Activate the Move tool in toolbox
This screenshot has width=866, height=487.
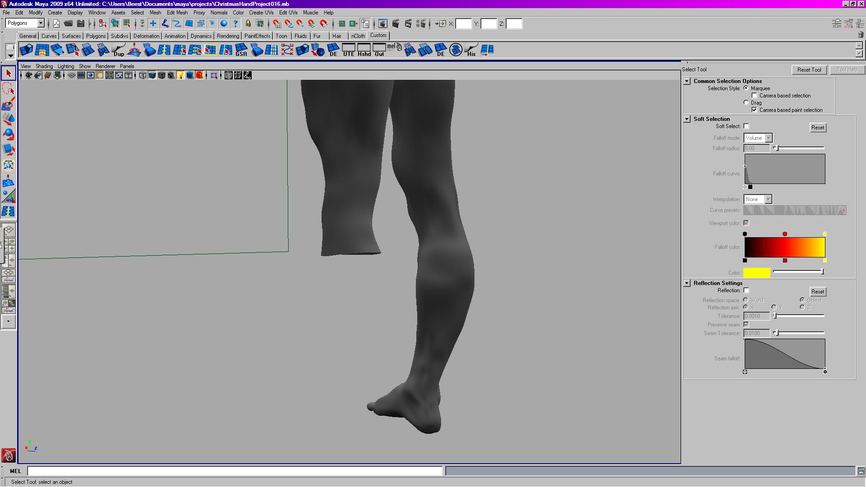pos(9,119)
